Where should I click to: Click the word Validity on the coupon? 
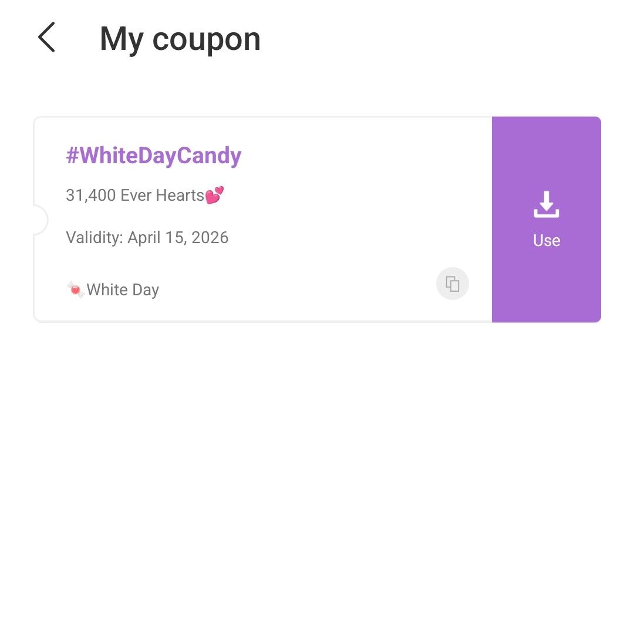[94, 237]
